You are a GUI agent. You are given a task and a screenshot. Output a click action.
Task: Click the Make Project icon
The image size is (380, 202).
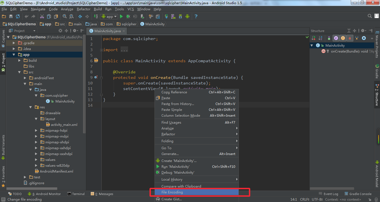coord(96,17)
